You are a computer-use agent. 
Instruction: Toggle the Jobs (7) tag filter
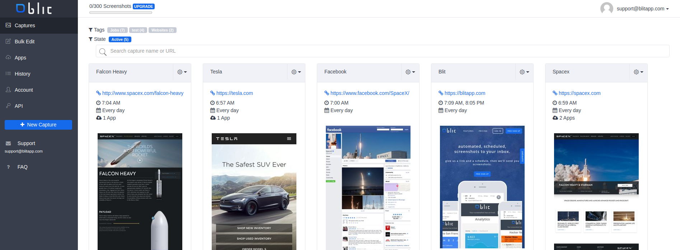(117, 30)
